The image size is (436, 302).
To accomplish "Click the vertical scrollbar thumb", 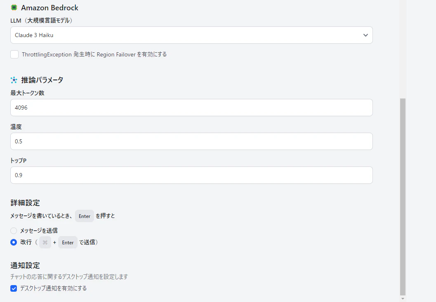I will pyautogui.click(x=403, y=197).
